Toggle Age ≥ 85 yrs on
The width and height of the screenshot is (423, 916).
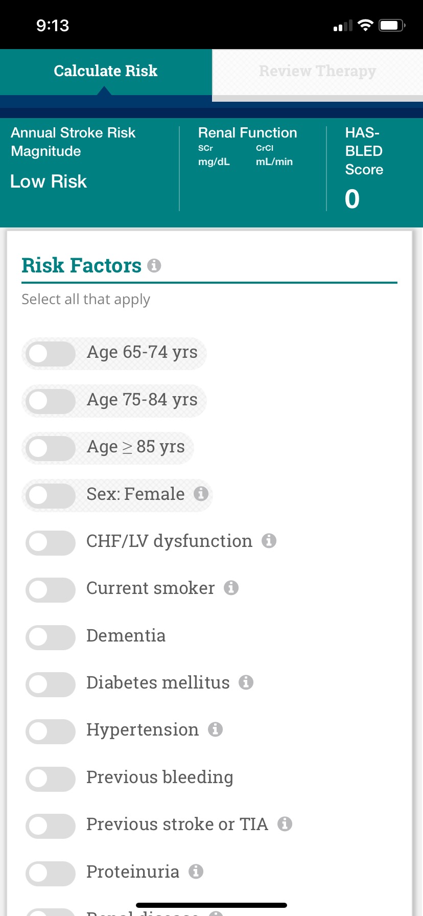(x=50, y=448)
